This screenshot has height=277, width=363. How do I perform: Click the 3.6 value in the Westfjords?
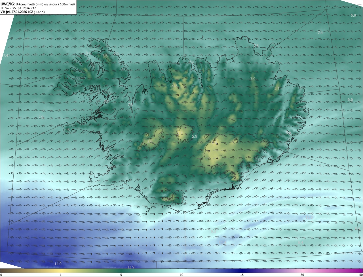point(105,56)
